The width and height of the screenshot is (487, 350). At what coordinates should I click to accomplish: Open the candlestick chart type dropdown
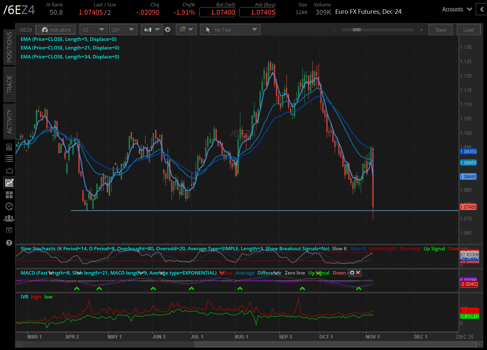tap(152, 30)
